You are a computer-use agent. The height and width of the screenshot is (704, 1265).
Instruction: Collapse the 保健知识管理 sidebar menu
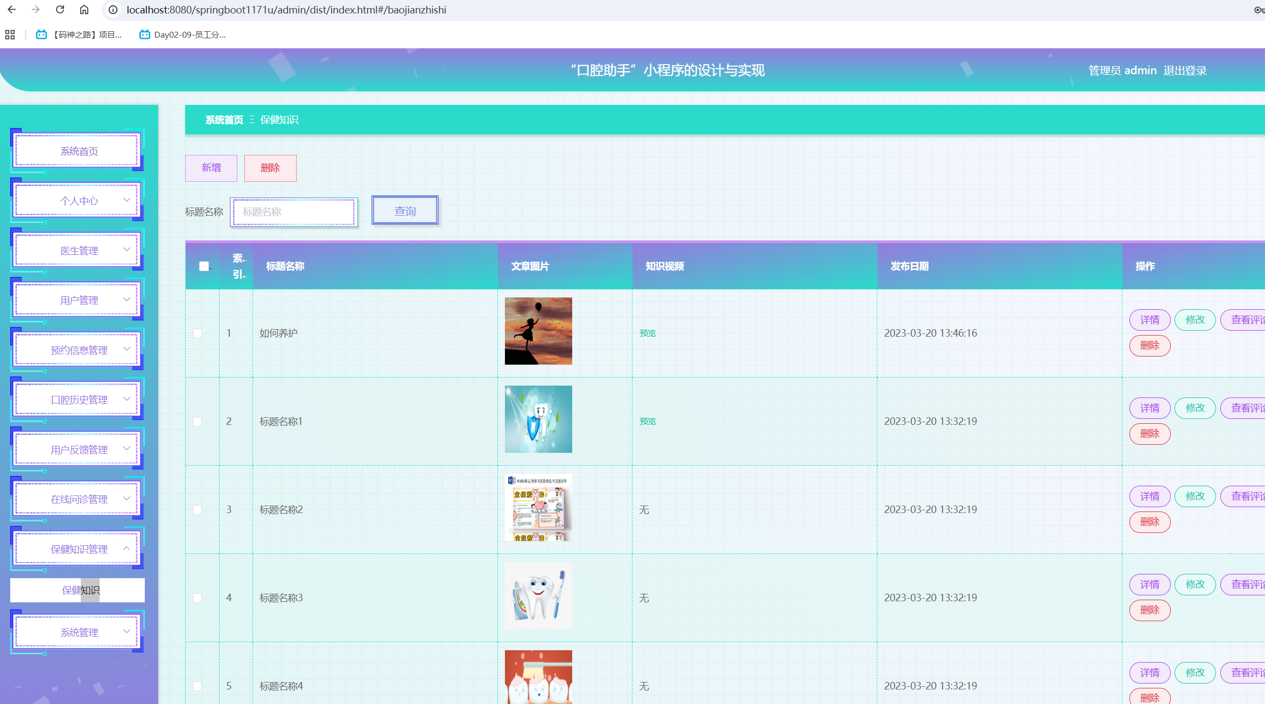[x=78, y=549]
